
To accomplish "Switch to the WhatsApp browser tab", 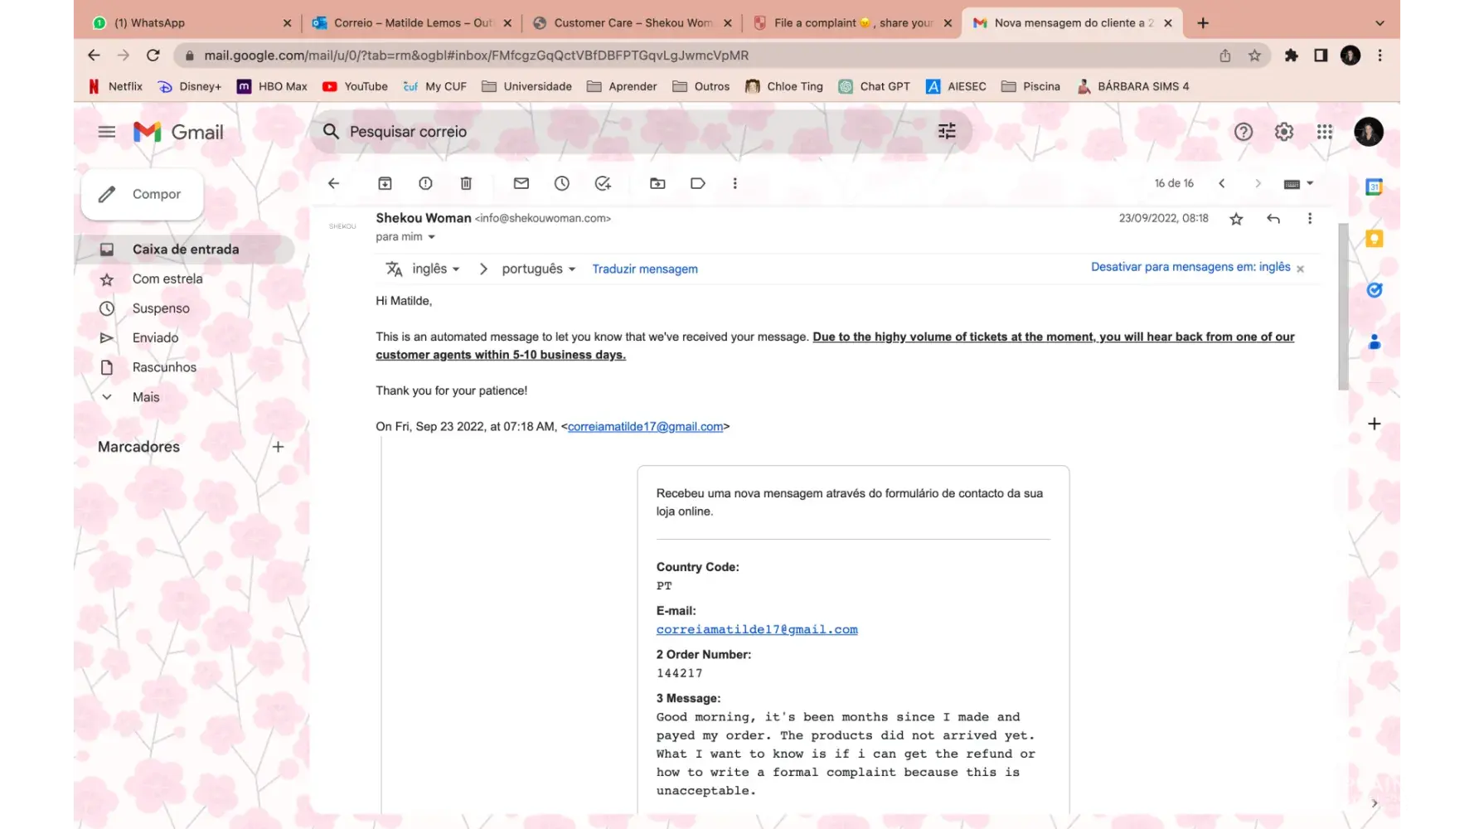I will point(191,23).
